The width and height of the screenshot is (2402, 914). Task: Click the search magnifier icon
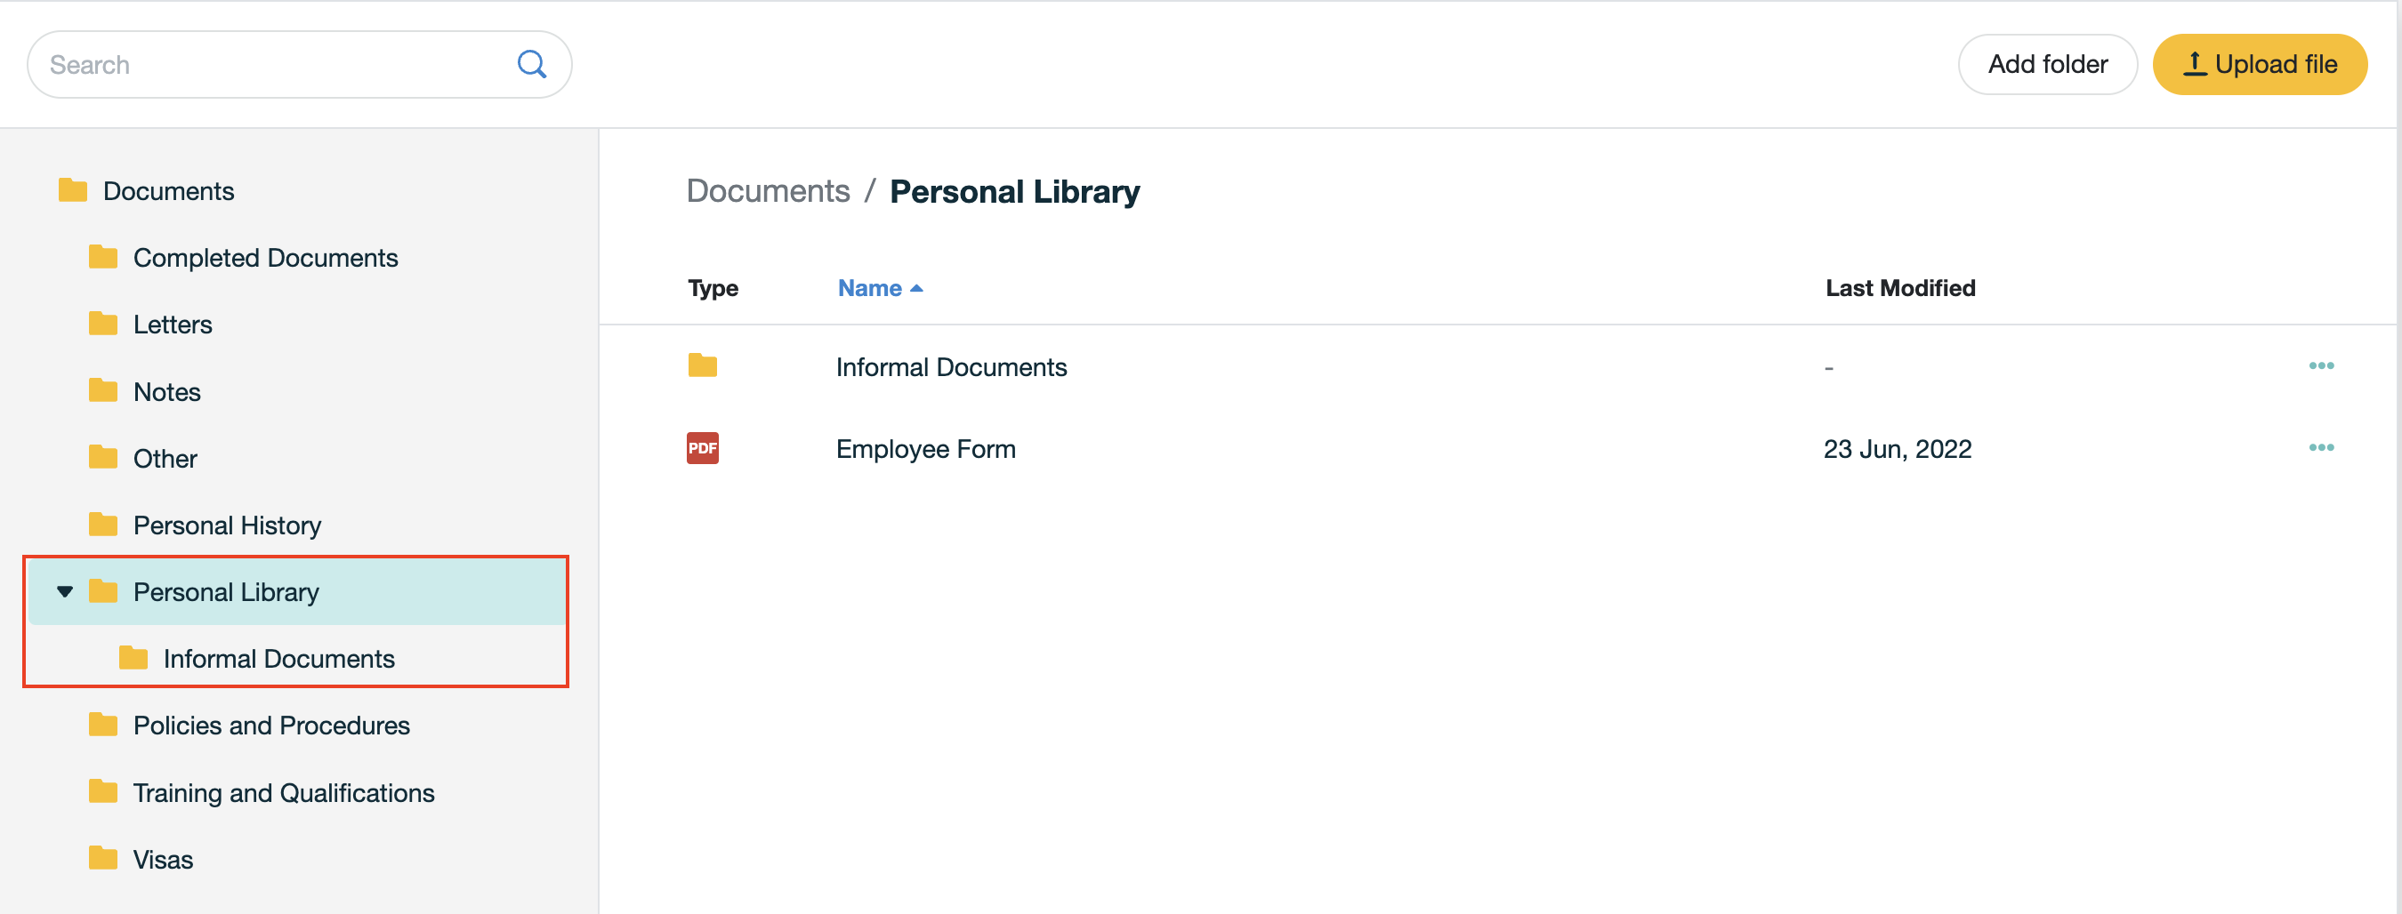[x=531, y=64]
